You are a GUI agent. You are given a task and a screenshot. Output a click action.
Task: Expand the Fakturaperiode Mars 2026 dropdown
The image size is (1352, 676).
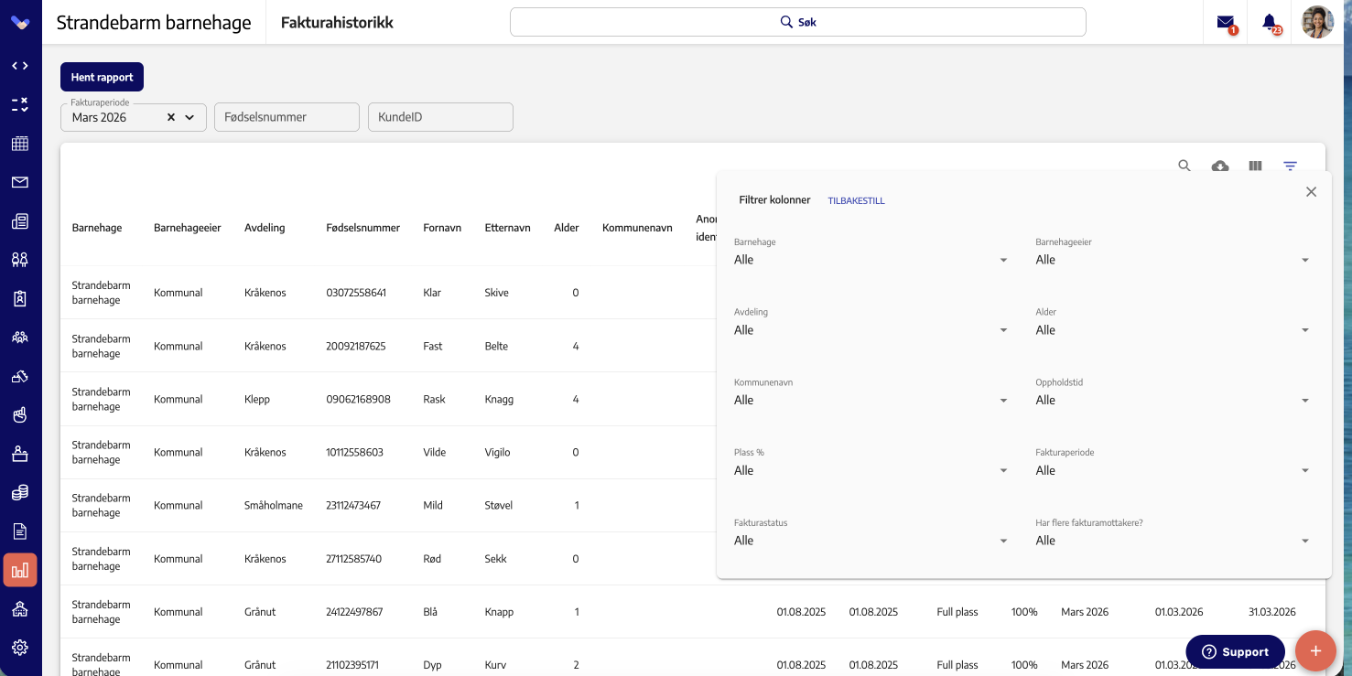point(189,117)
